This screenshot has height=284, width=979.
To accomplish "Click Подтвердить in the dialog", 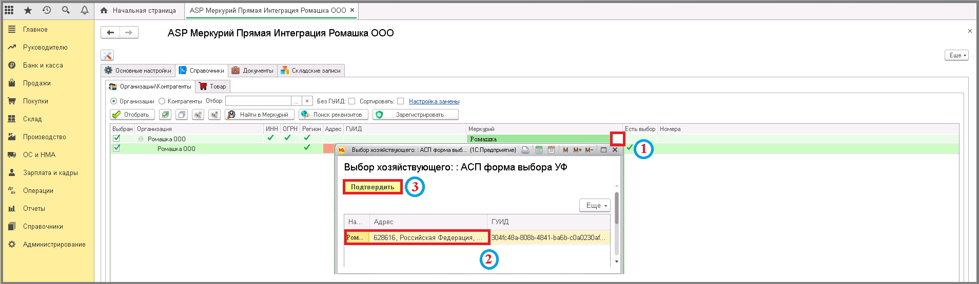I will point(373,187).
